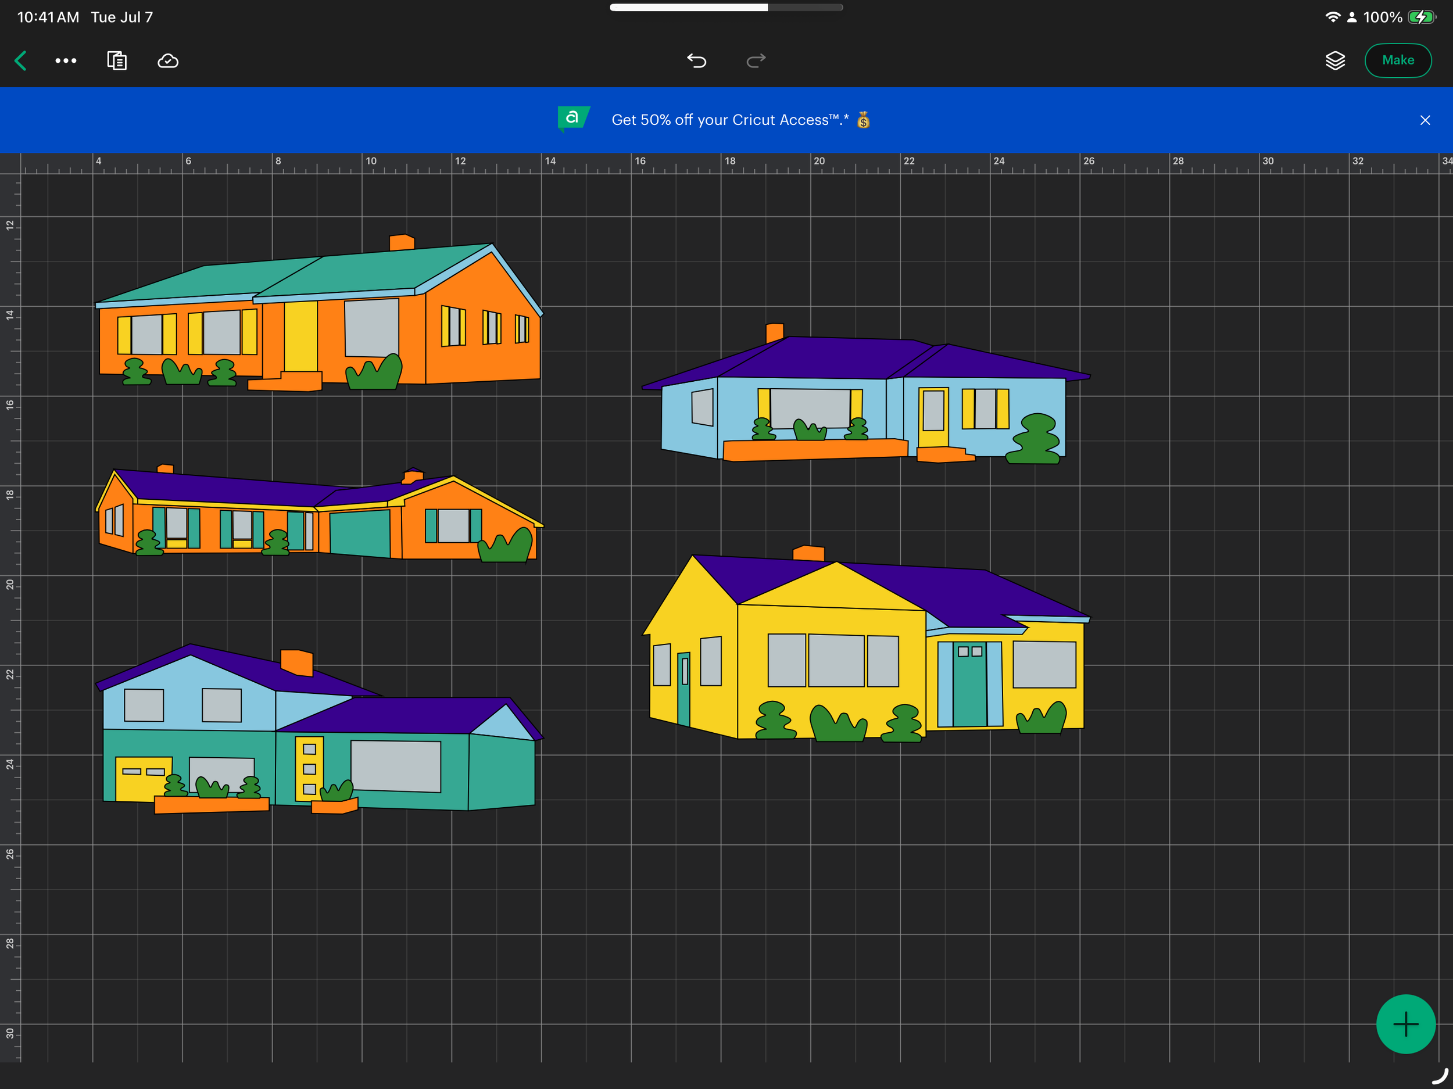The width and height of the screenshot is (1453, 1089).
Task: Tap the Wi-Fi status icon
Action: click(x=1333, y=17)
